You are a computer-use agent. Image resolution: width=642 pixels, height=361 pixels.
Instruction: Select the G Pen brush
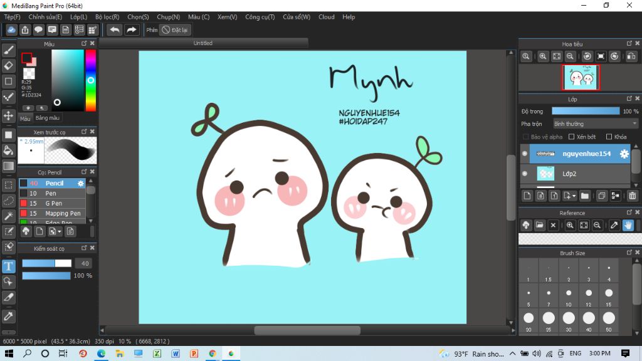pyautogui.click(x=53, y=204)
